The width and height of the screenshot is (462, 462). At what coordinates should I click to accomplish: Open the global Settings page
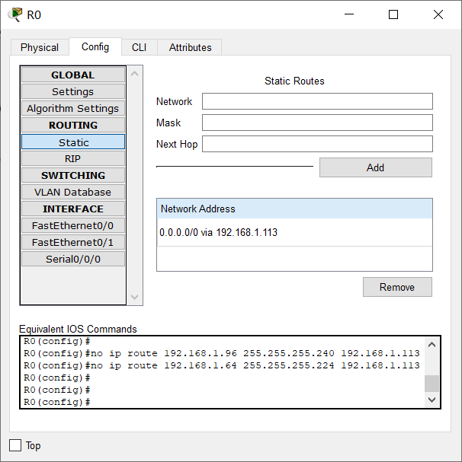73,91
